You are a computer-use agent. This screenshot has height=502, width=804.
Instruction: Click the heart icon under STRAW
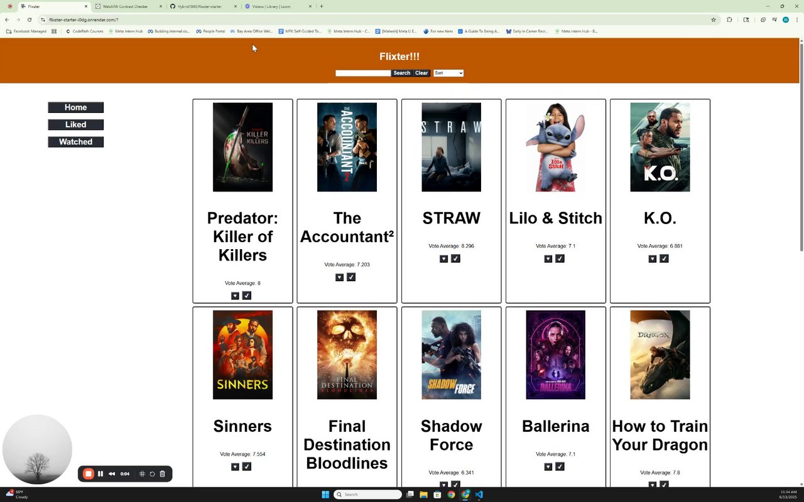pyautogui.click(x=443, y=259)
